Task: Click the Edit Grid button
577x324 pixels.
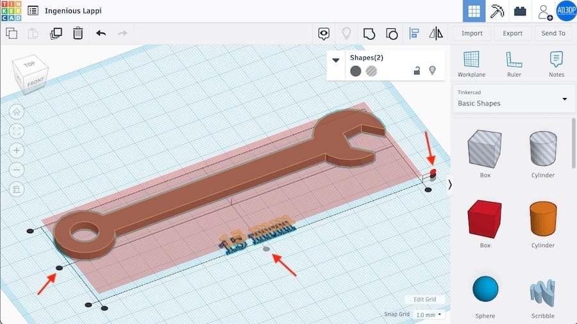Action: coord(424,300)
